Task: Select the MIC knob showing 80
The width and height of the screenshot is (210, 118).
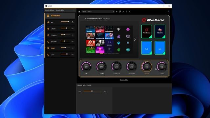Action: (86, 67)
